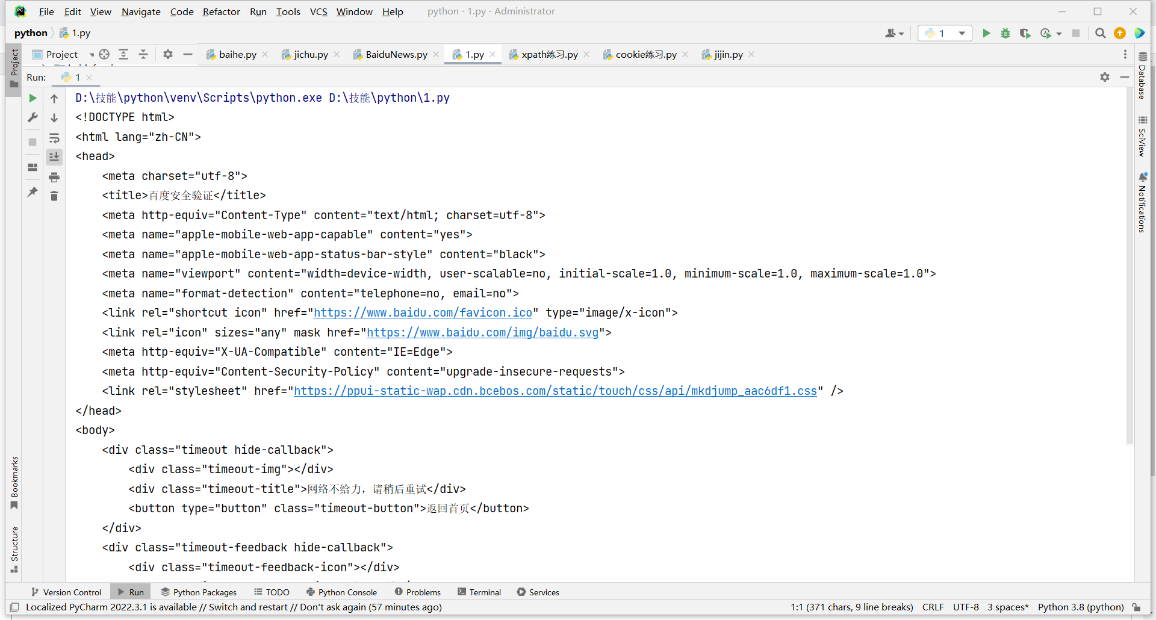Open run configuration dropdown labeled 1
Screen dimensions: 1156x620
(945, 33)
